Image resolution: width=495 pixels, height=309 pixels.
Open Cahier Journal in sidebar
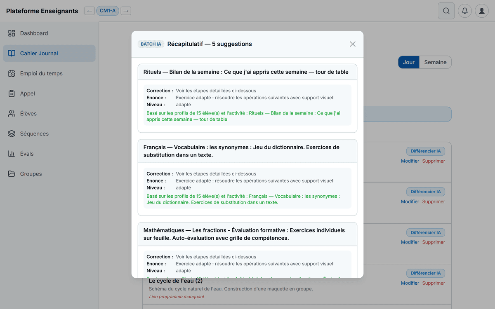click(x=49, y=54)
